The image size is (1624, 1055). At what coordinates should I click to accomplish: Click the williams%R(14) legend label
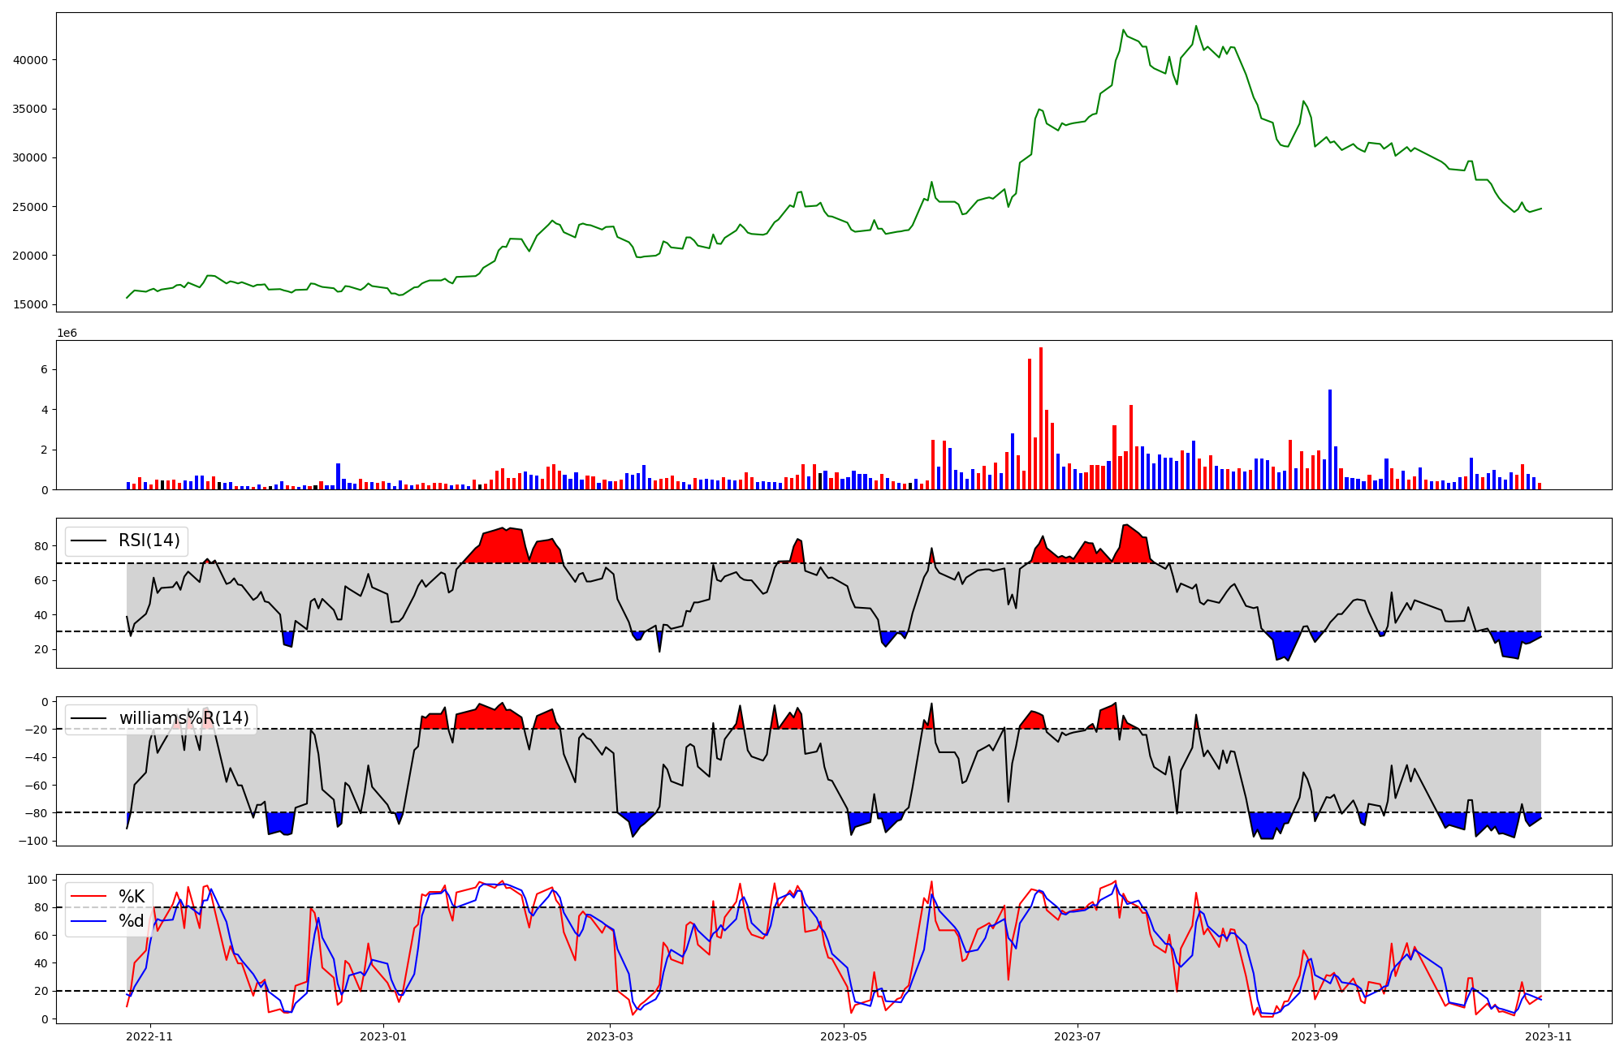[x=184, y=718]
